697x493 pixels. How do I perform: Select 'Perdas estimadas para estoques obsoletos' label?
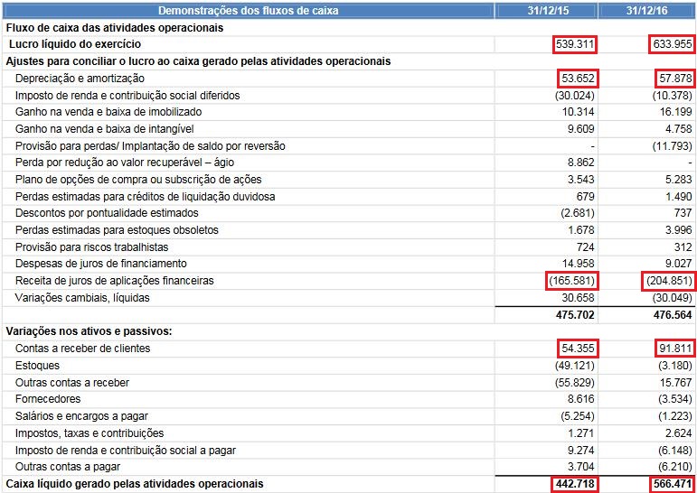pos(117,230)
